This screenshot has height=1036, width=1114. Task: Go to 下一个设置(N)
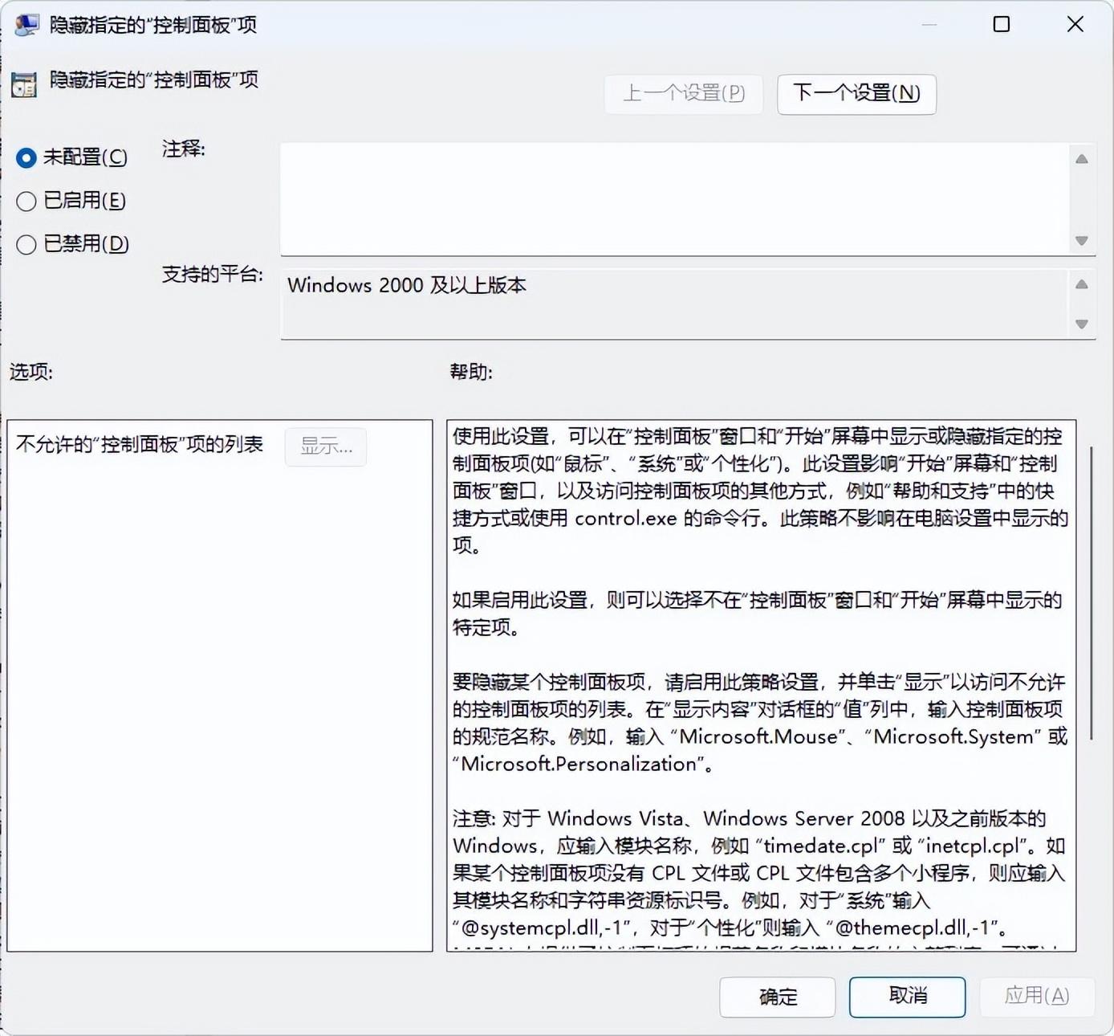pyautogui.click(x=856, y=94)
